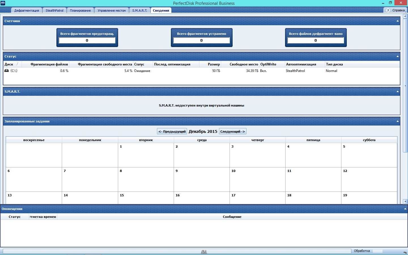Screen dimensions: 408x255
Task: Select the C:\ drive icon in status list
Action: (x=7, y=71)
